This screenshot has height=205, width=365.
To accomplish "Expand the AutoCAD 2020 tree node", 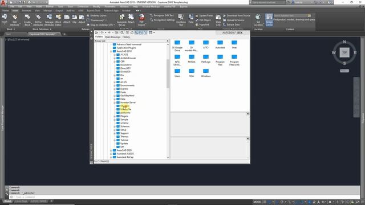I will [x=111, y=150].
